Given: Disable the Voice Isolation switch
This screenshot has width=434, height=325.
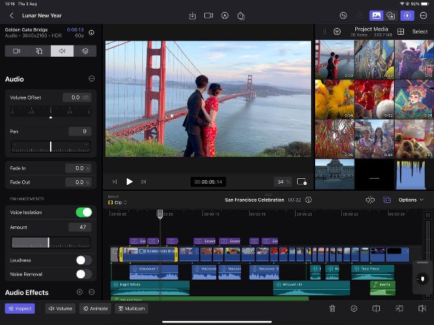Looking at the screenshot, I should (x=84, y=212).
